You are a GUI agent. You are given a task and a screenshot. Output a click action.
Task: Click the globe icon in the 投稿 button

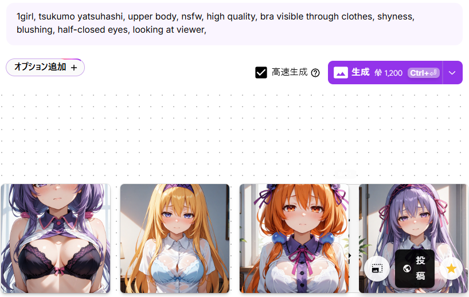coord(407,268)
